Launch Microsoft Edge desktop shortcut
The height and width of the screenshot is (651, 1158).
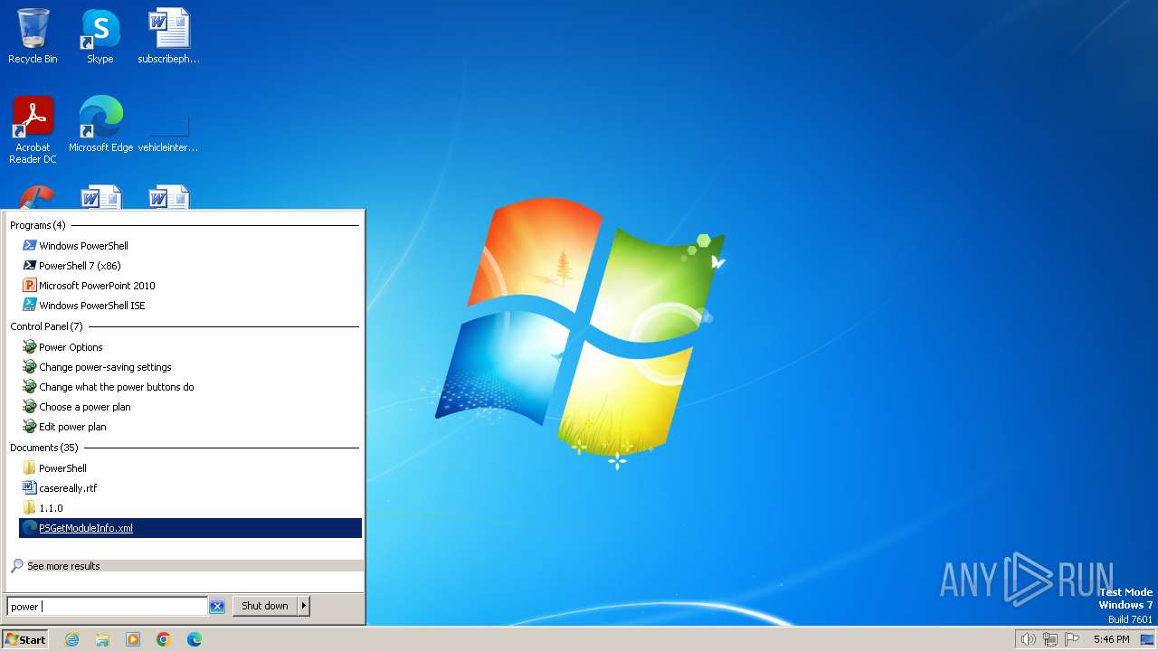pos(100,124)
